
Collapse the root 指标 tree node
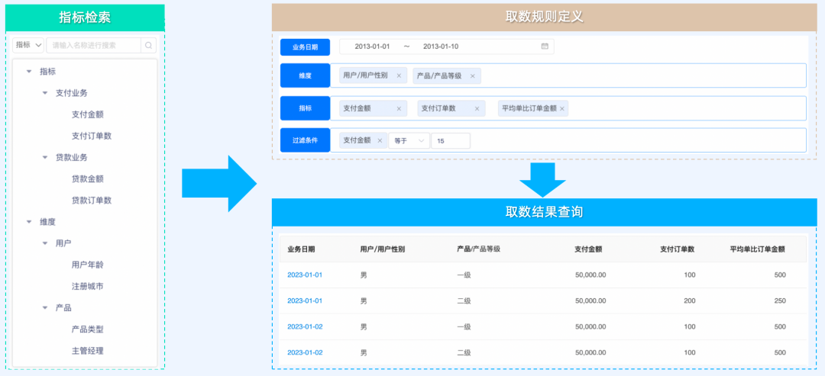pyautogui.click(x=29, y=72)
